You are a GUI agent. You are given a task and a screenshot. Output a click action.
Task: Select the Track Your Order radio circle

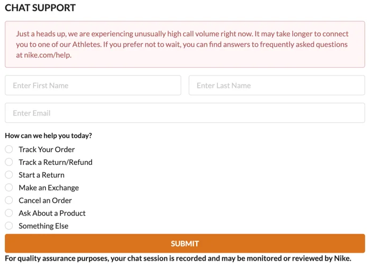(x=9, y=149)
